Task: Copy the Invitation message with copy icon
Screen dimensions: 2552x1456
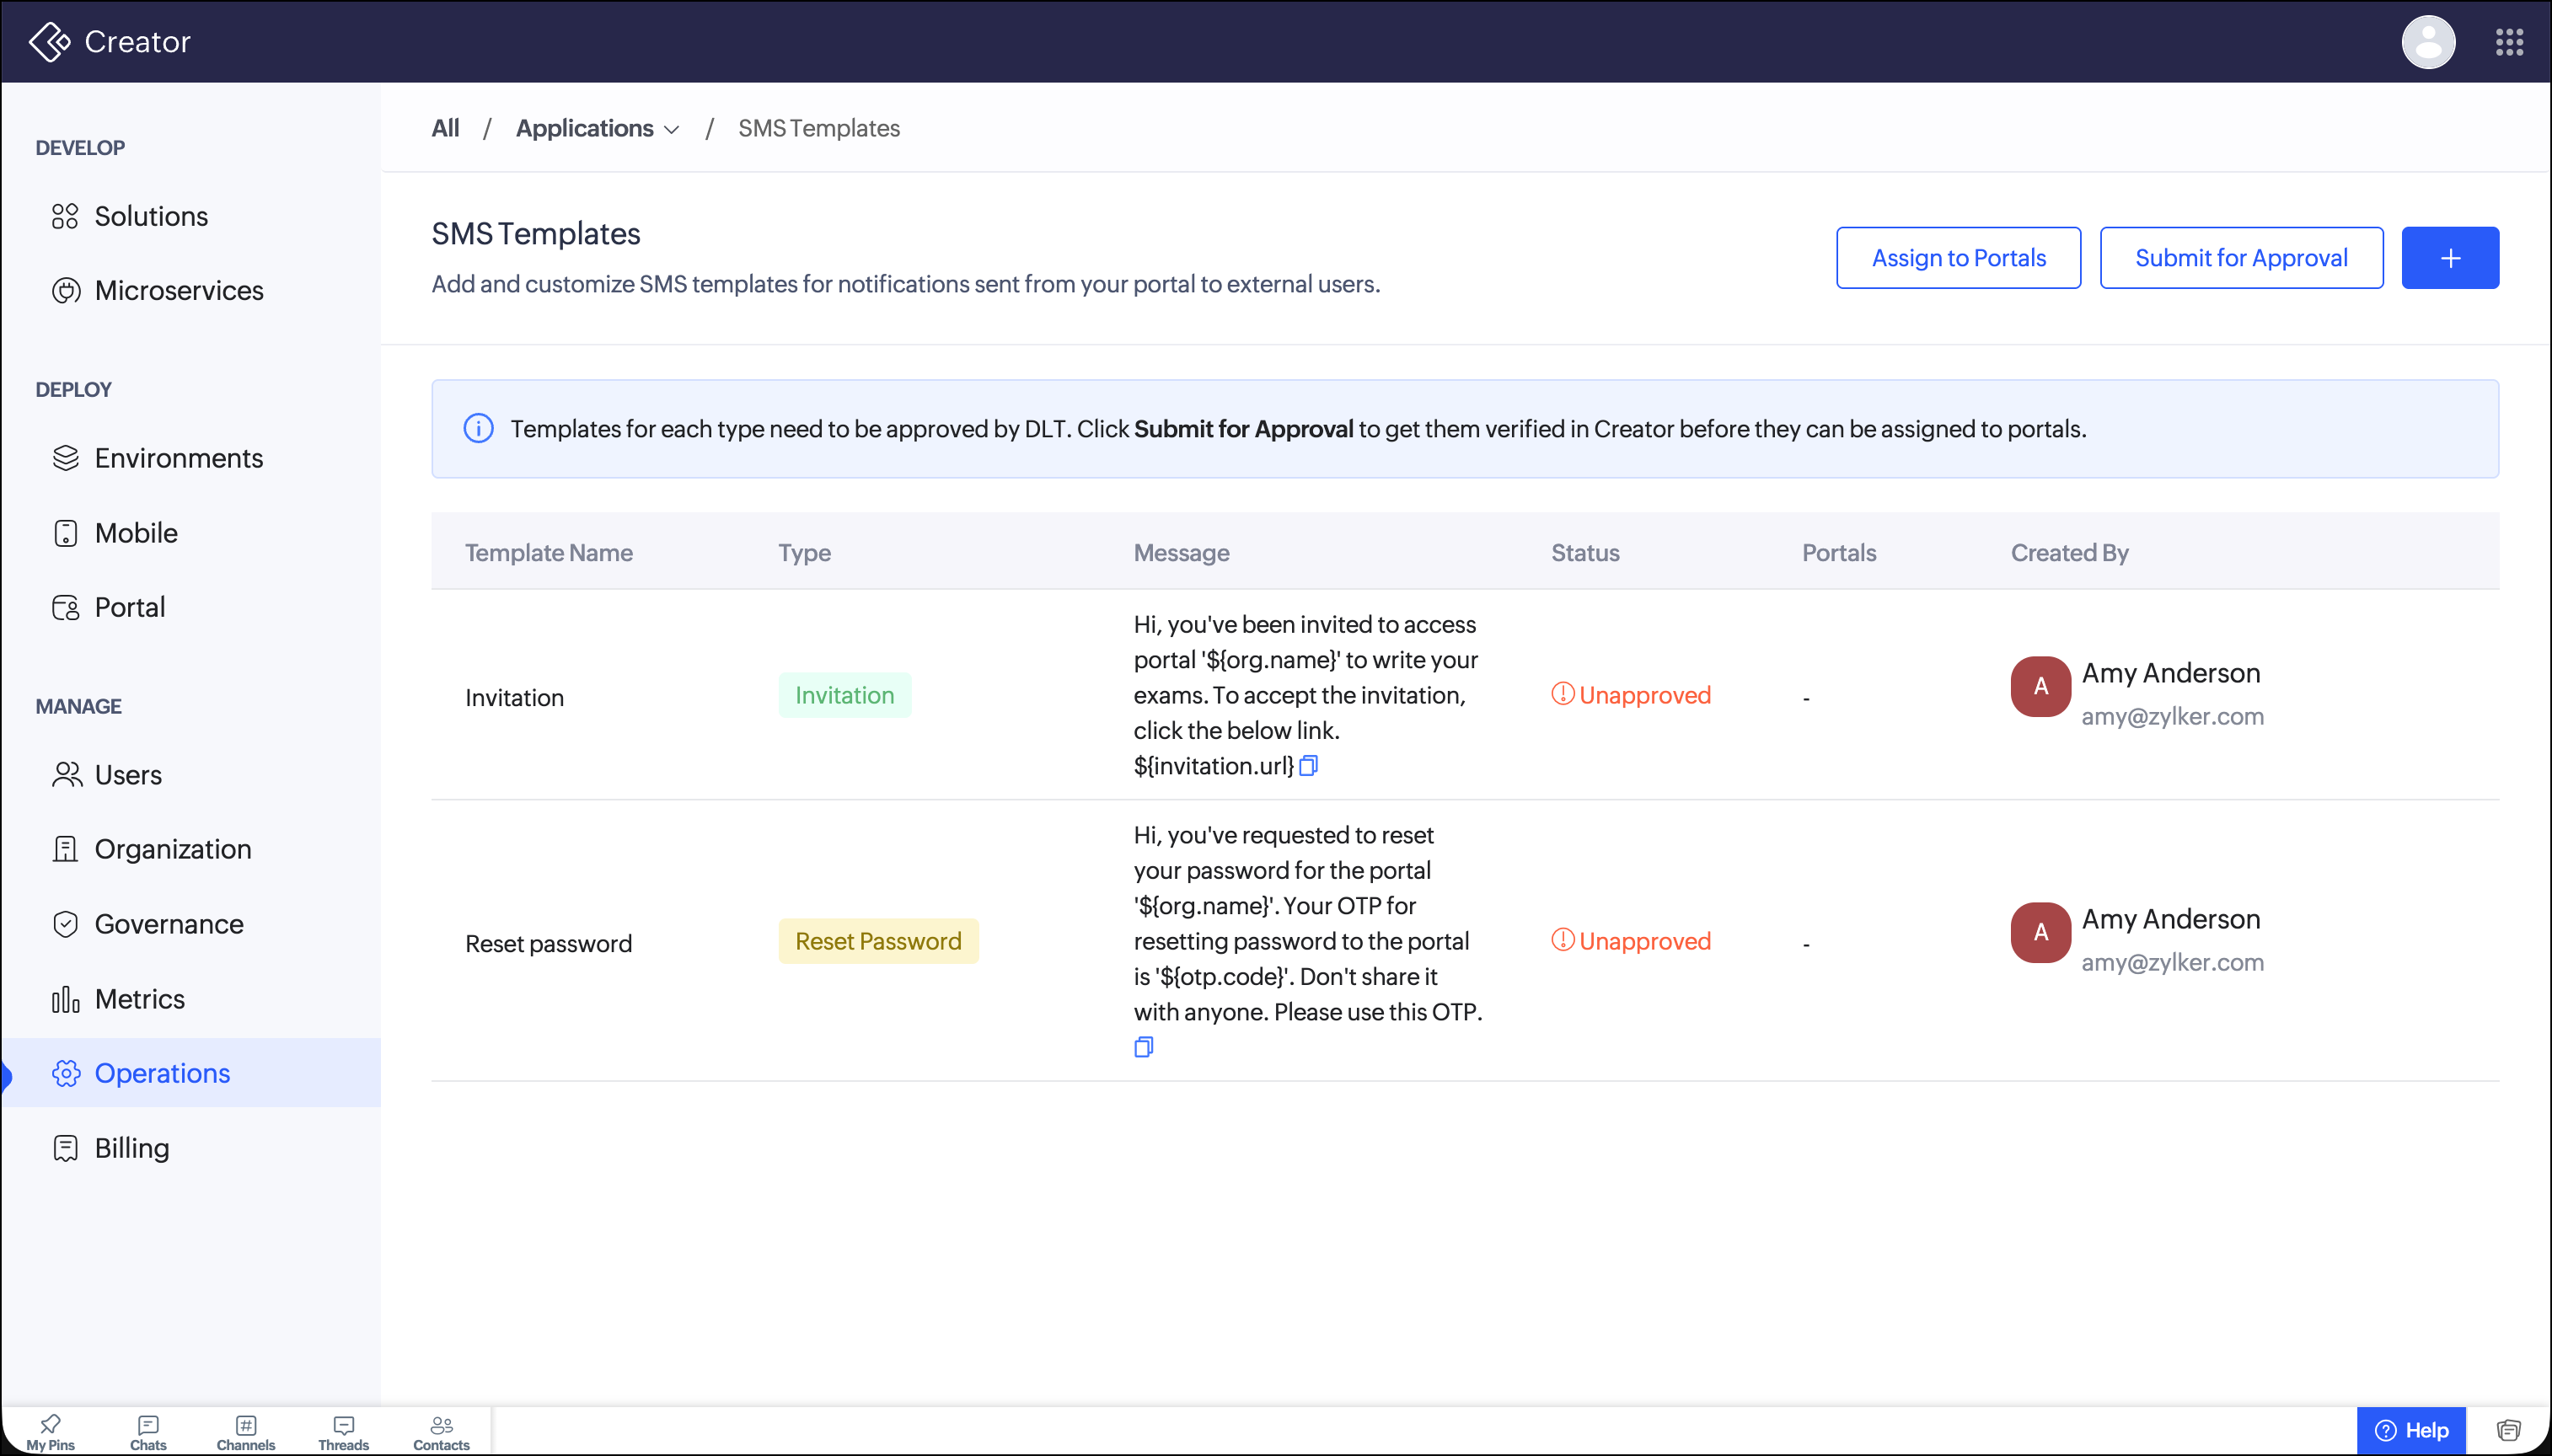Action: (x=1308, y=766)
